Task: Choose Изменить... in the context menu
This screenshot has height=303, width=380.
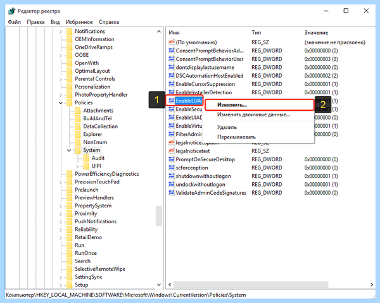Action: tap(259, 105)
